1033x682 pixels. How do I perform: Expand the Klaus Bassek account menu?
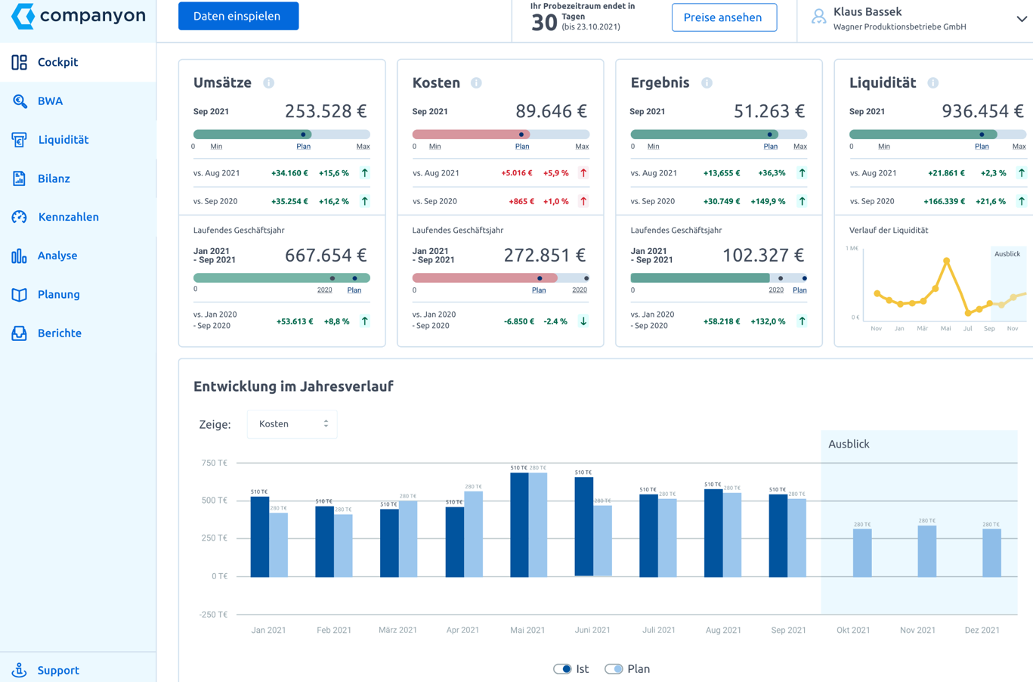[1021, 19]
